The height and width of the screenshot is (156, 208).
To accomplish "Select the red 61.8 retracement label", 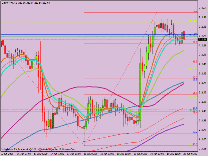I will [x=195, y=93].
